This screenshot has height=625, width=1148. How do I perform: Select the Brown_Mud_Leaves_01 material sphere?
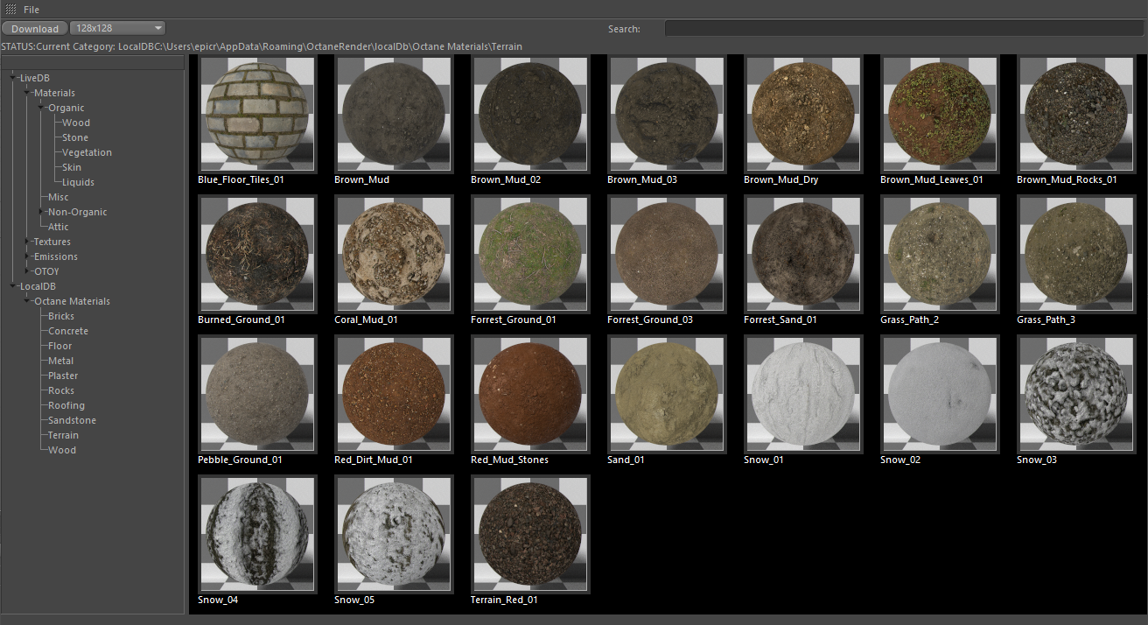940,115
